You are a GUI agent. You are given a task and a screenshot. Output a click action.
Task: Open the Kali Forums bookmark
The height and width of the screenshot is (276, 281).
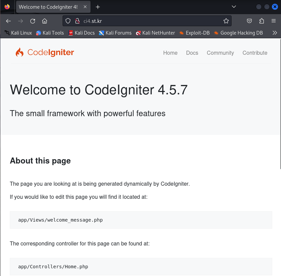(115, 33)
